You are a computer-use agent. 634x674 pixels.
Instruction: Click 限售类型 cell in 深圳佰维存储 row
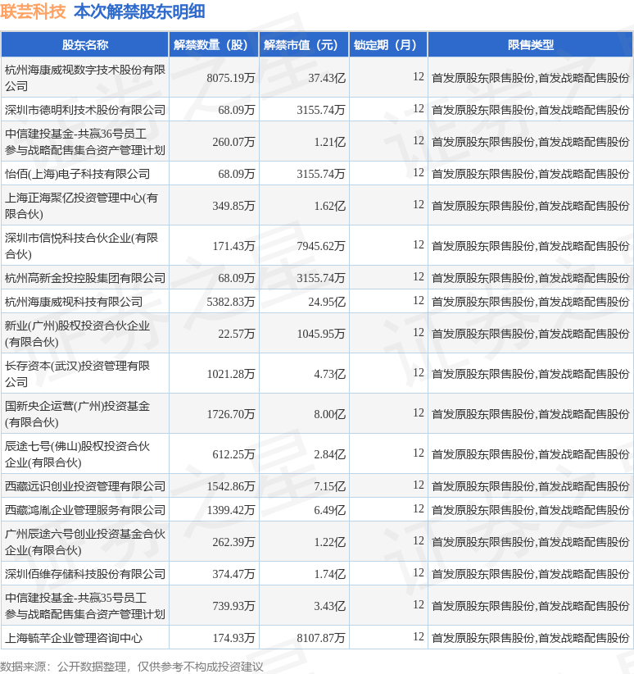pyautogui.click(x=531, y=574)
